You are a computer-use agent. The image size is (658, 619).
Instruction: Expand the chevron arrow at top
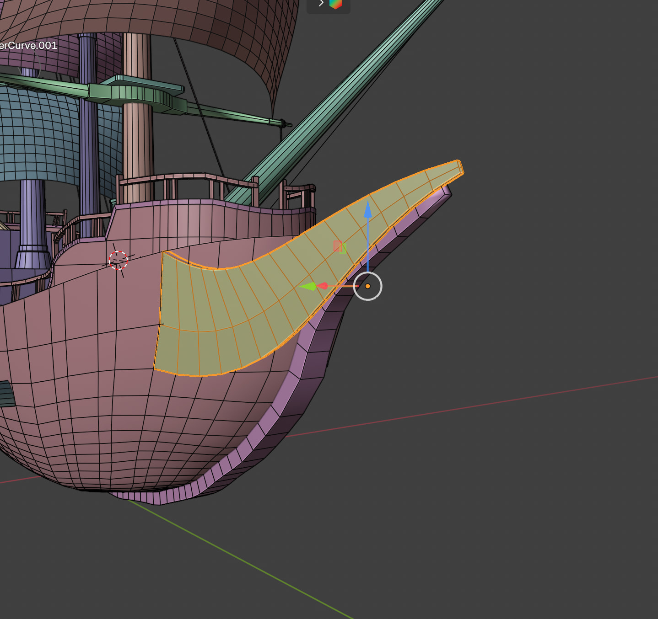[x=321, y=4]
